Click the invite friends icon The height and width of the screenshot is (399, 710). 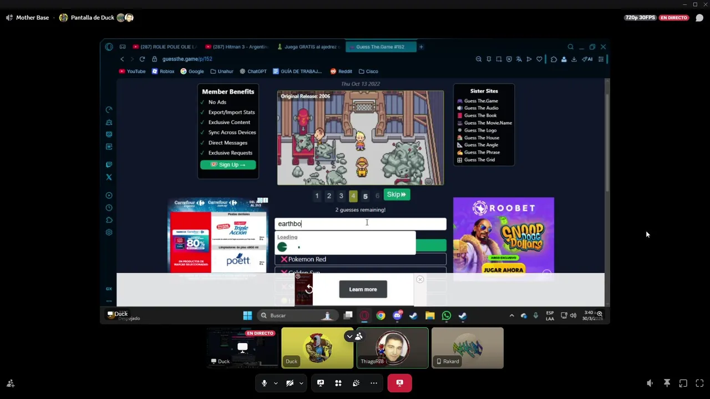(11, 383)
